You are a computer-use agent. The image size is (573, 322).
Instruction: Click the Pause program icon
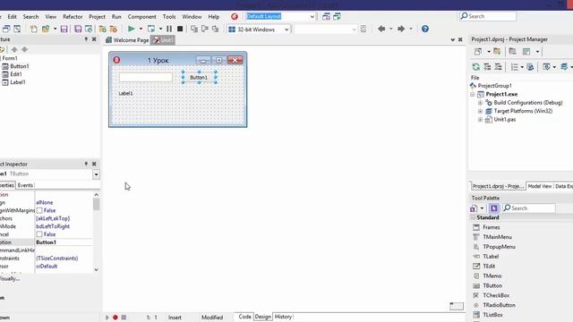tap(169, 29)
